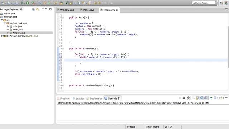Click the Open Perspective icon

tap(221, 3)
